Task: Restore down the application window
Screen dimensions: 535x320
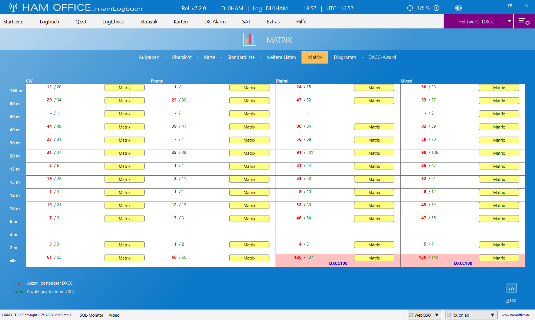Action: tap(510, 6)
